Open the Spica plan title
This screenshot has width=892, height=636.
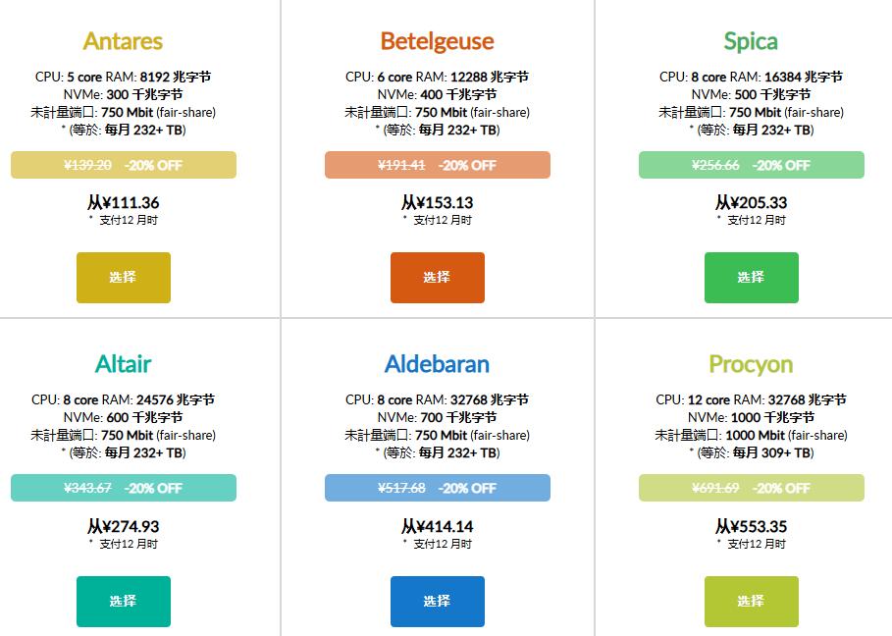point(751,41)
